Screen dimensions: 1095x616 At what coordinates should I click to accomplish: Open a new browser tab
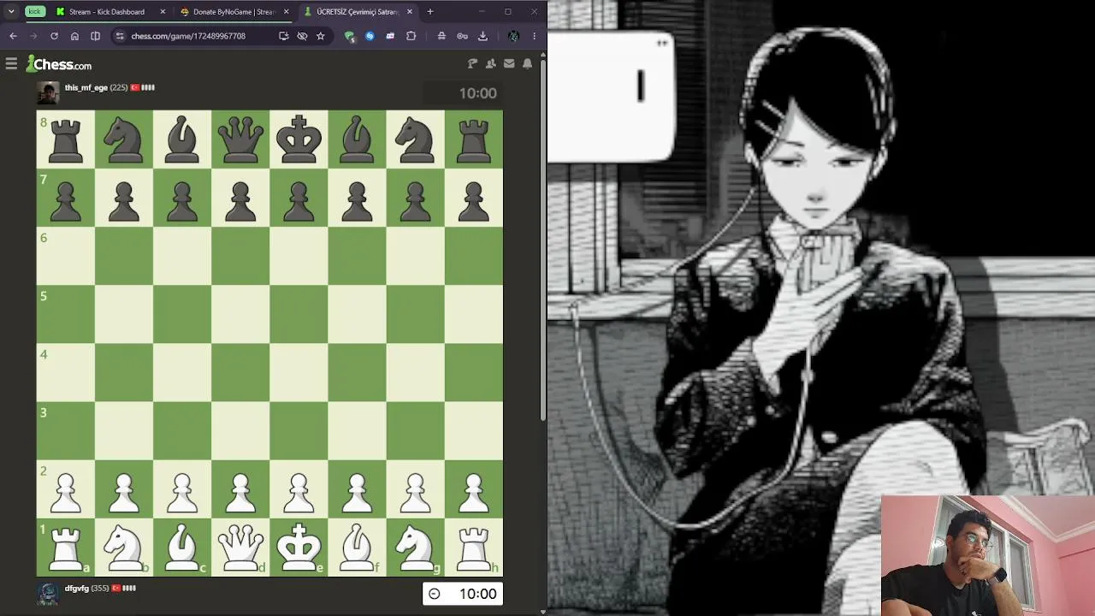coord(430,12)
